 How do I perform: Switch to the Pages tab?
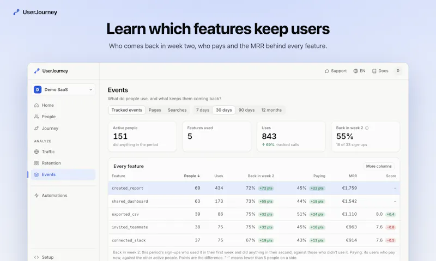pos(155,110)
